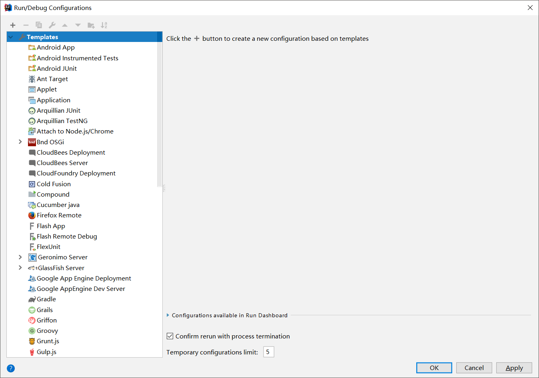Select the Flash App template
539x378 pixels.
[x=51, y=226]
